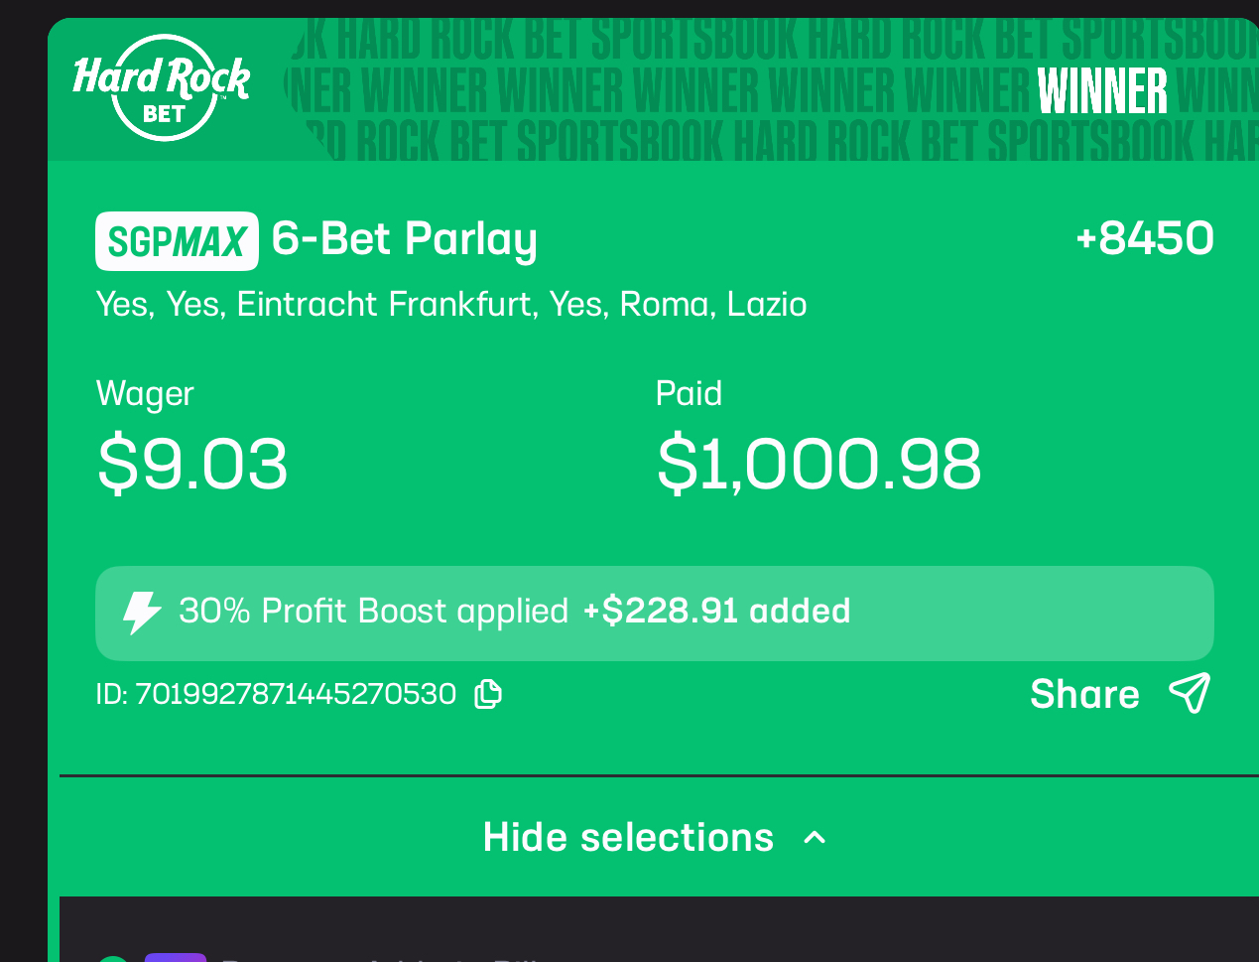The width and height of the screenshot is (1259, 962).
Task: Select the SGPMAX badge
Action: coord(177,241)
